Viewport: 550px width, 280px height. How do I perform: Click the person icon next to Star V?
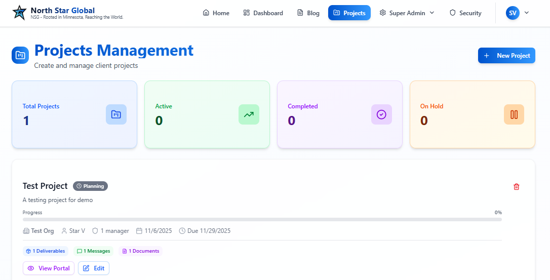[x=64, y=231]
